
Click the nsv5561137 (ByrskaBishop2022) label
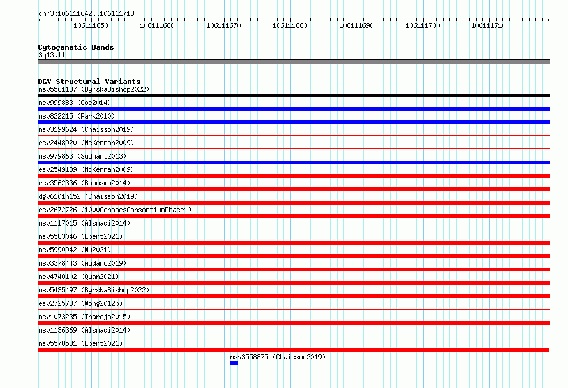coord(94,89)
